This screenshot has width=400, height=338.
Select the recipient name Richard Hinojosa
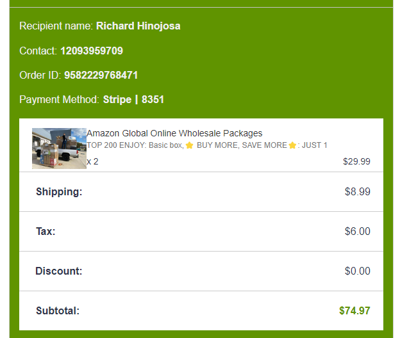(x=138, y=26)
